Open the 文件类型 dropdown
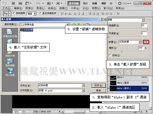The image size is (153, 114). (x=83, y=91)
